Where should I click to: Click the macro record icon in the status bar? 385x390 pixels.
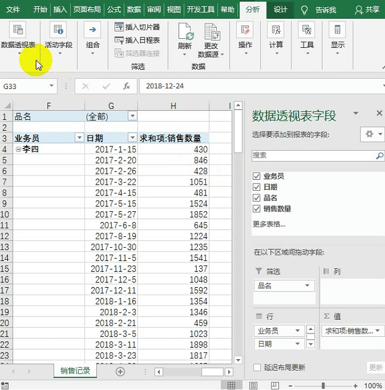point(5,385)
